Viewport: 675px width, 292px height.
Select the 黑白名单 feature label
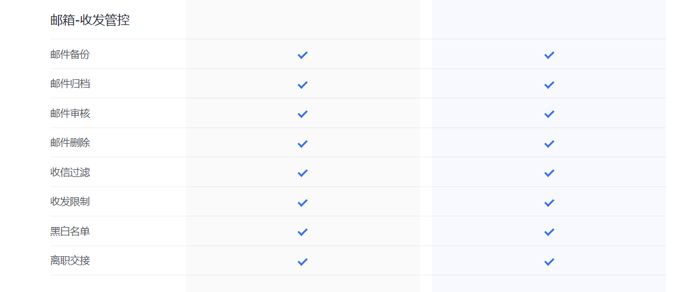tap(70, 231)
